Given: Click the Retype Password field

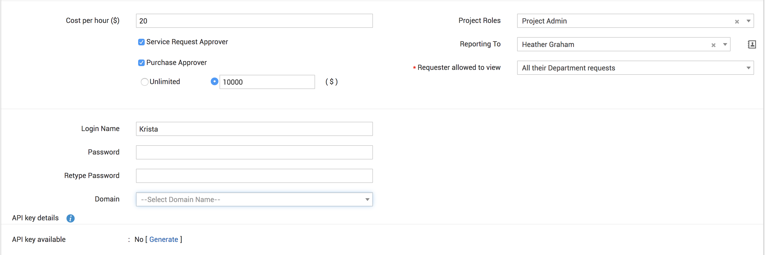Looking at the screenshot, I should click(254, 176).
